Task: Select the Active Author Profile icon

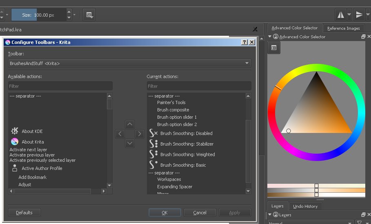Action: point(15,168)
